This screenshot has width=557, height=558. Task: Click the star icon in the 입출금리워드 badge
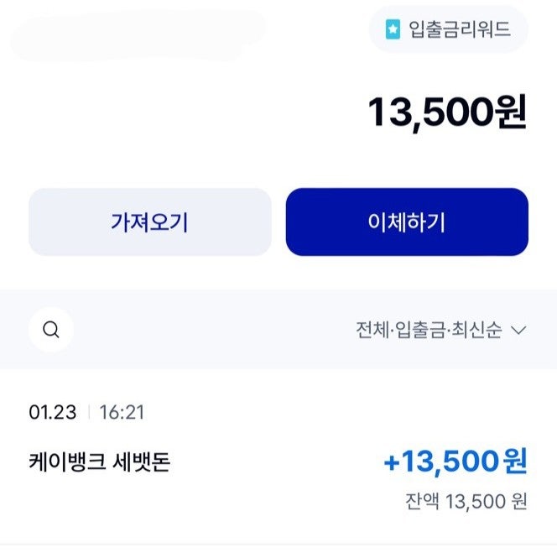point(393,29)
